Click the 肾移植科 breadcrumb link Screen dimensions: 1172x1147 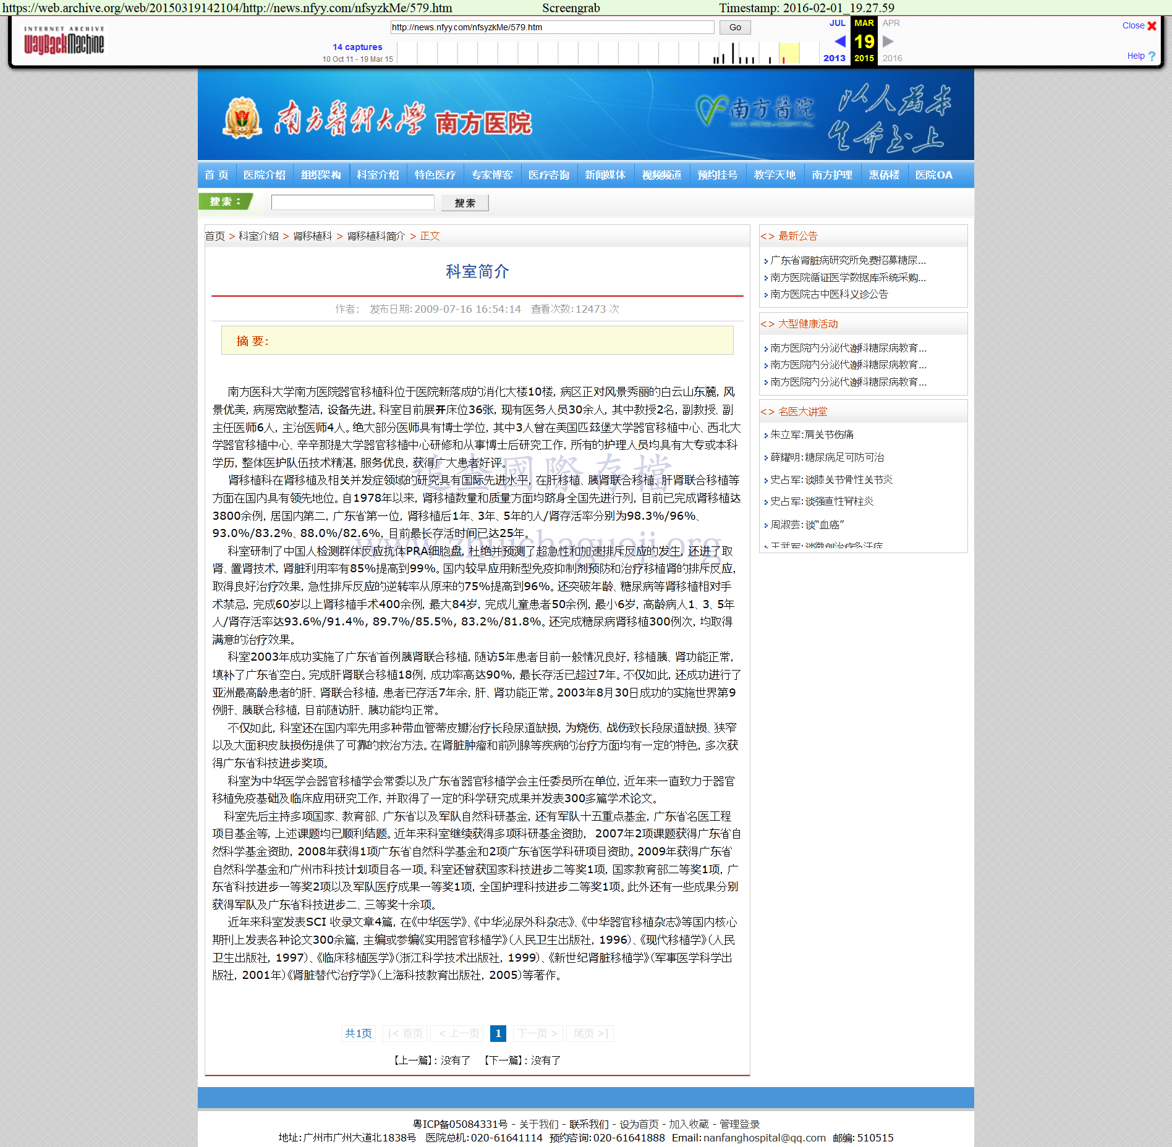coord(312,236)
